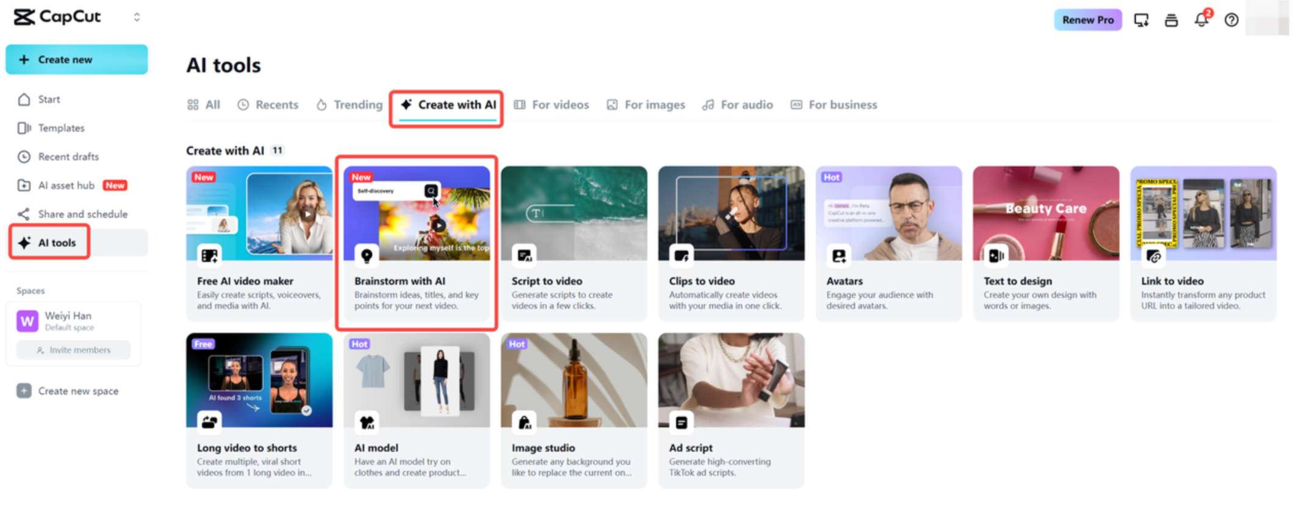
Task: Switch to the For business tab
Action: pos(834,105)
